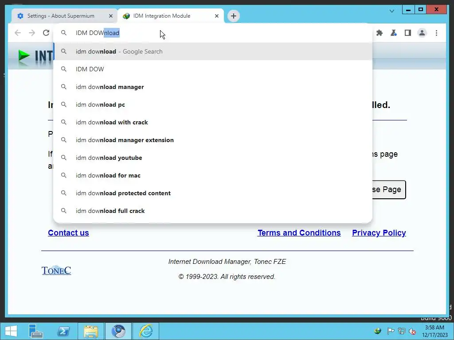The height and width of the screenshot is (340, 454).
Task: Launch Server Manager from taskbar
Action: tap(35, 331)
